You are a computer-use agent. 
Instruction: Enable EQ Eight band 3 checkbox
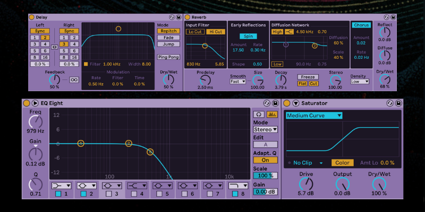pyautogui.click(x=109, y=194)
